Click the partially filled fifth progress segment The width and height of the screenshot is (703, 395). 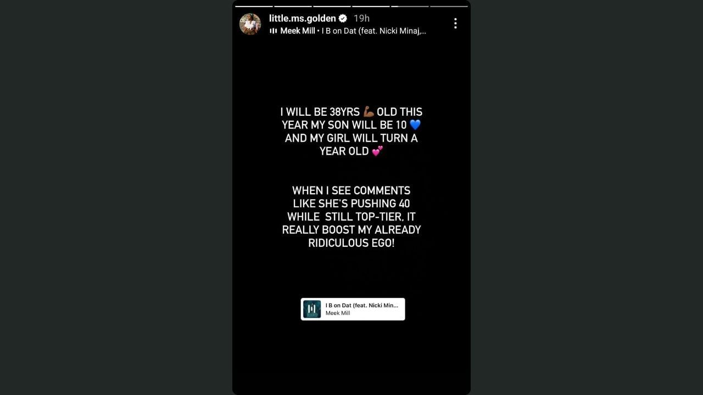[410, 6]
